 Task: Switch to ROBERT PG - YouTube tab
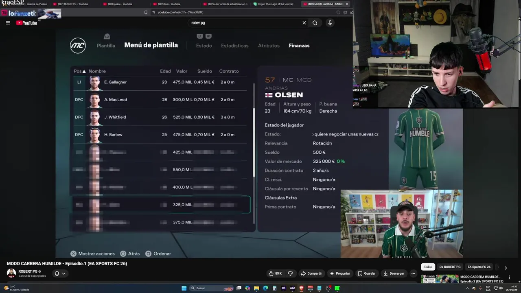coord(73,4)
